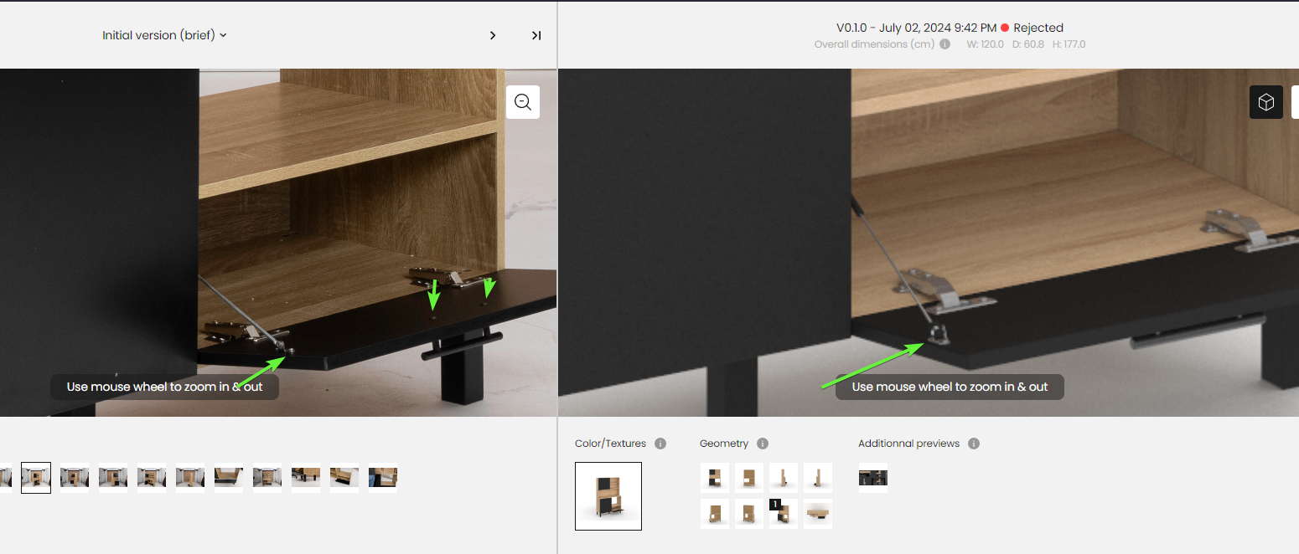Select the last Geometry thumbnail in bottom row
This screenshot has width=1299, height=554.
(x=818, y=513)
